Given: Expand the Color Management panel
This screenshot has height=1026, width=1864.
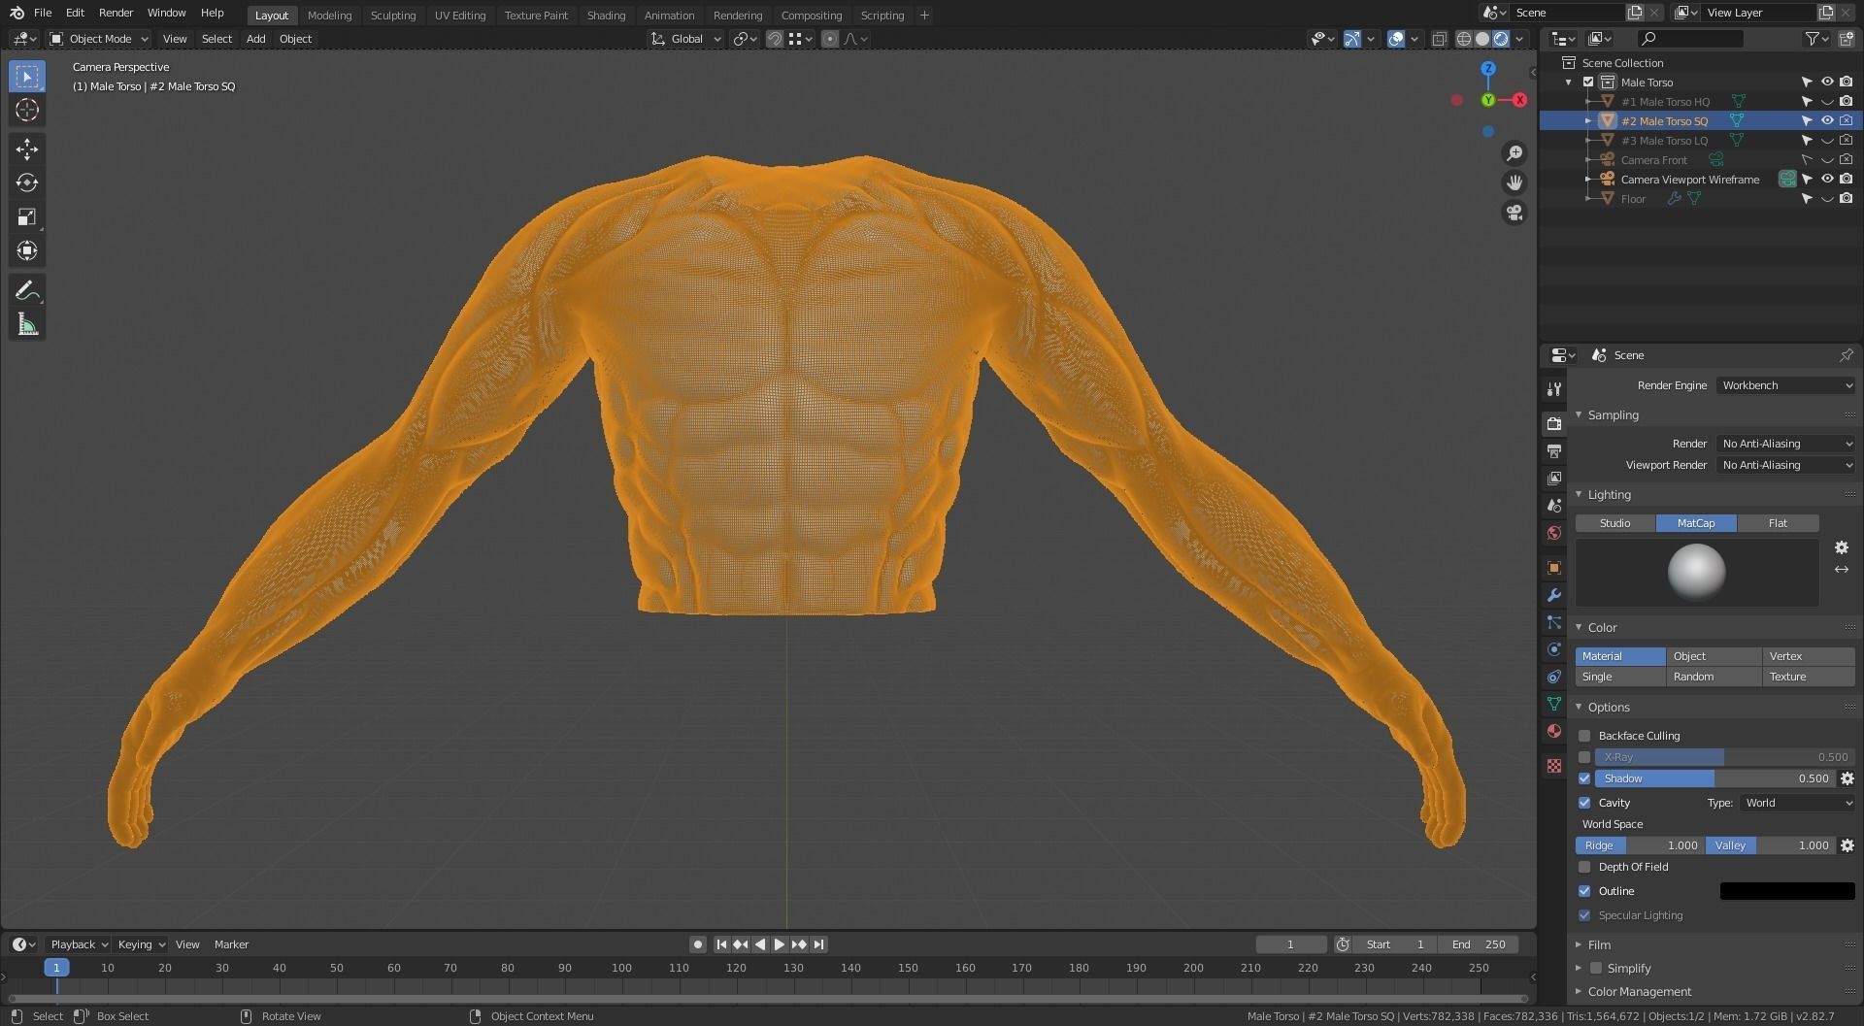Looking at the screenshot, I should (1639, 991).
